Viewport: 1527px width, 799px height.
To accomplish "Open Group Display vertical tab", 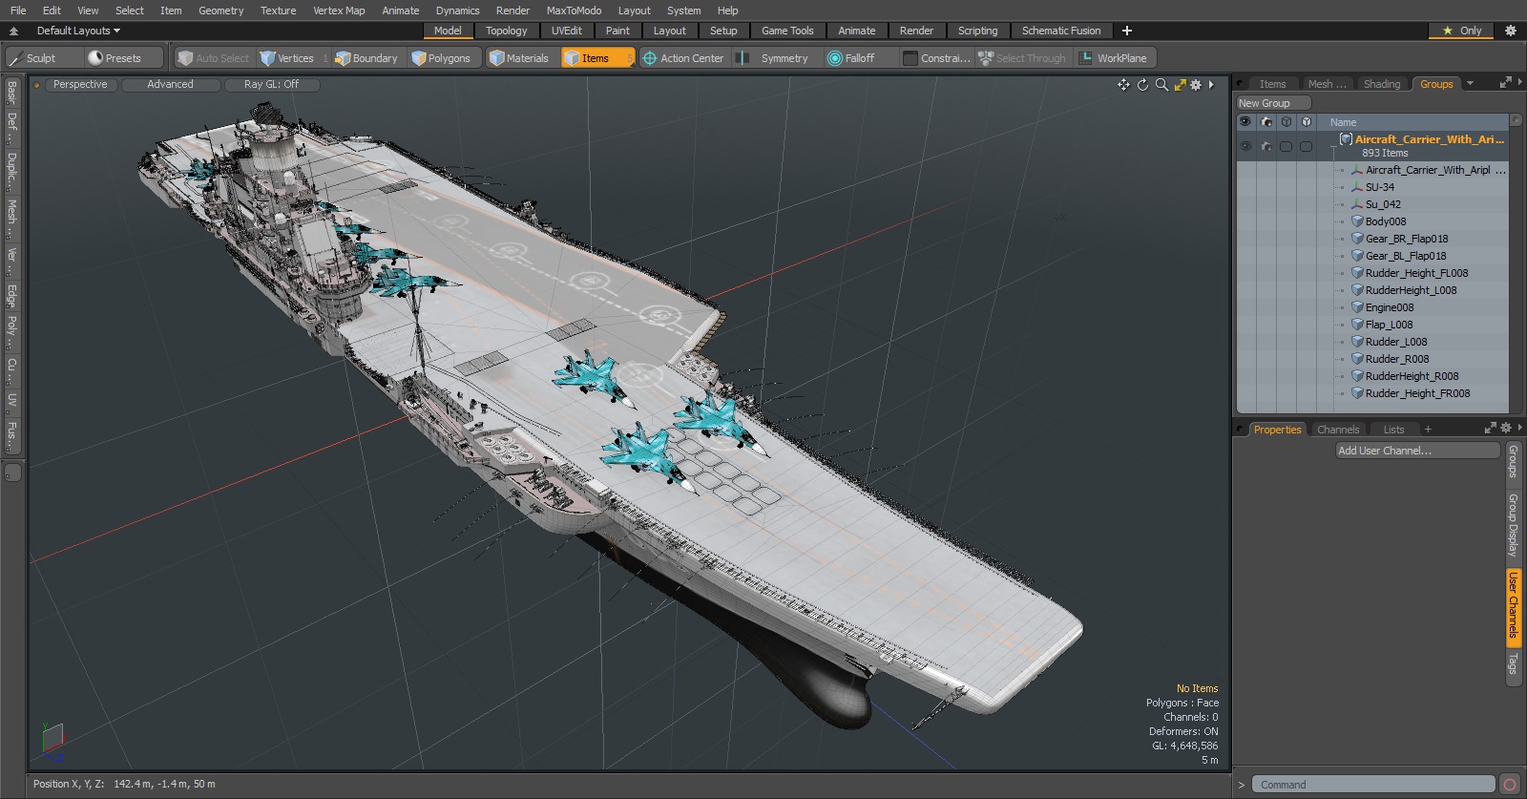I will tap(1513, 525).
